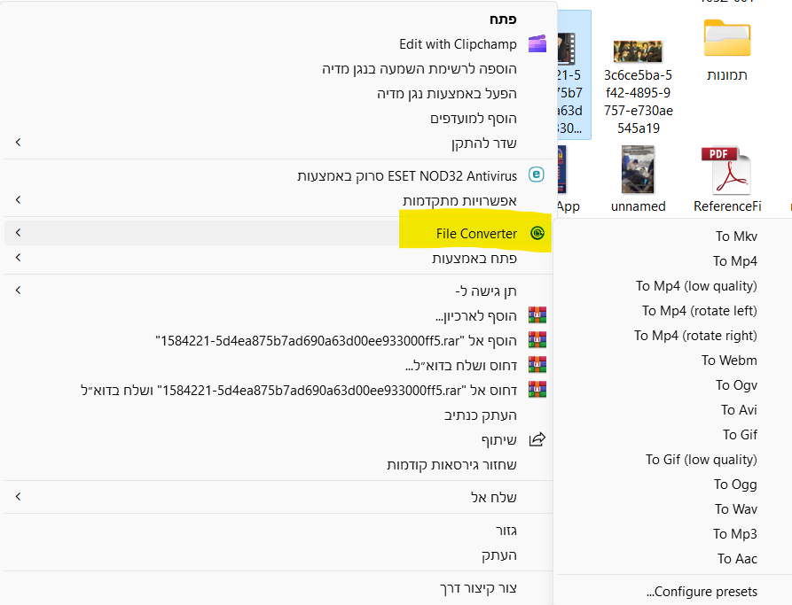Click the unnamed file label
This screenshot has width=792, height=605.
tap(638, 206)
